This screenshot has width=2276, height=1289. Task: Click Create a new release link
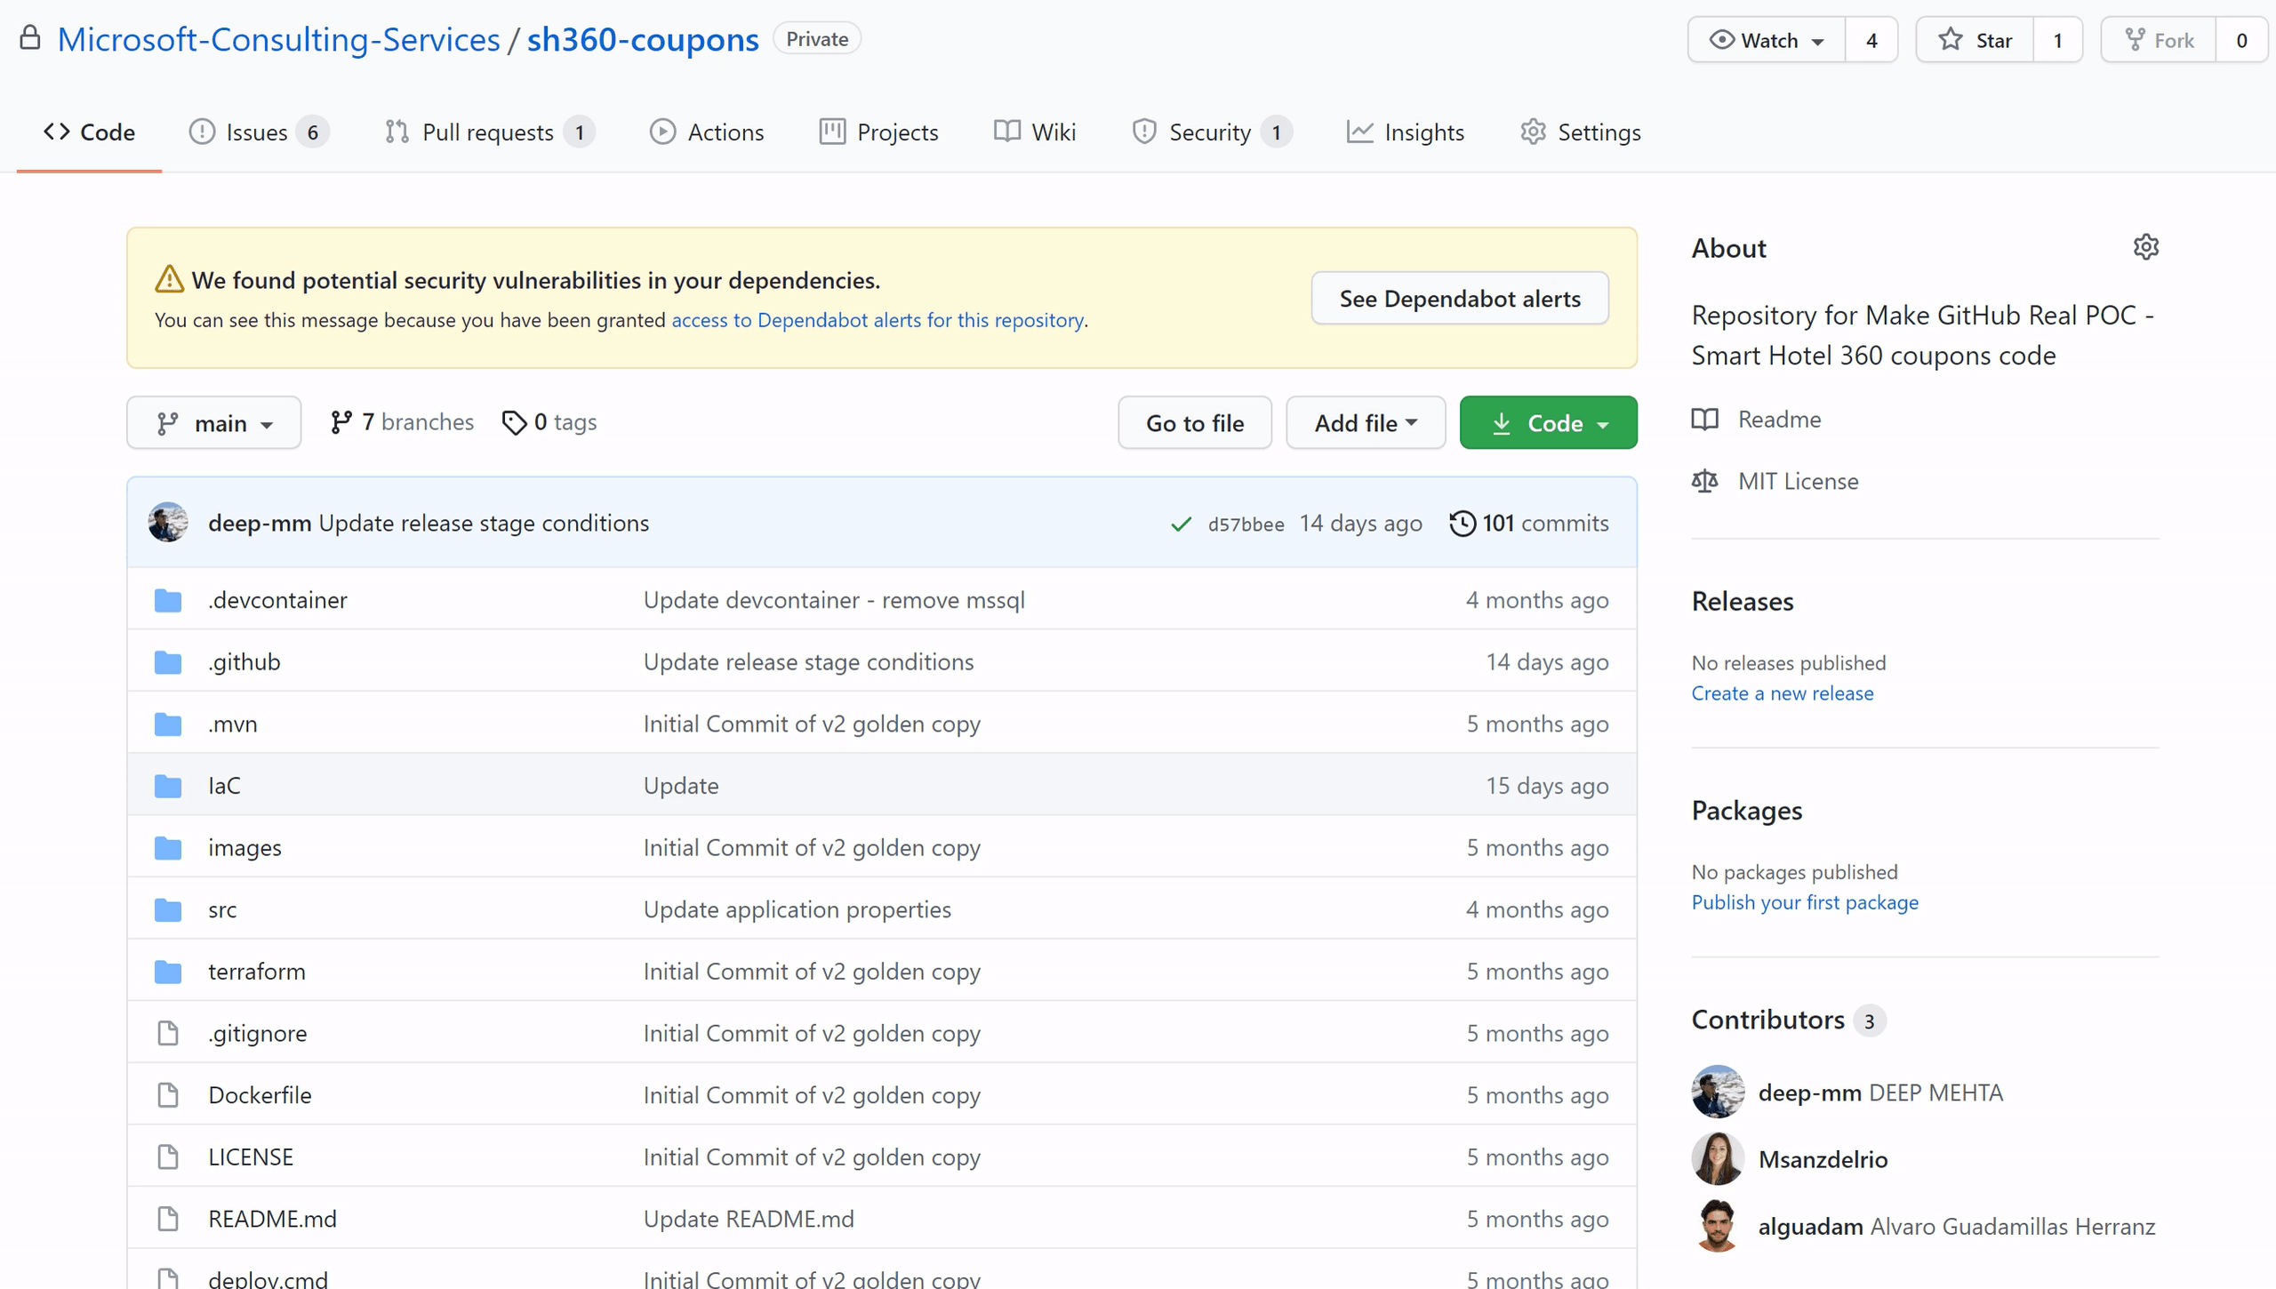click(x=1782, y=693)
